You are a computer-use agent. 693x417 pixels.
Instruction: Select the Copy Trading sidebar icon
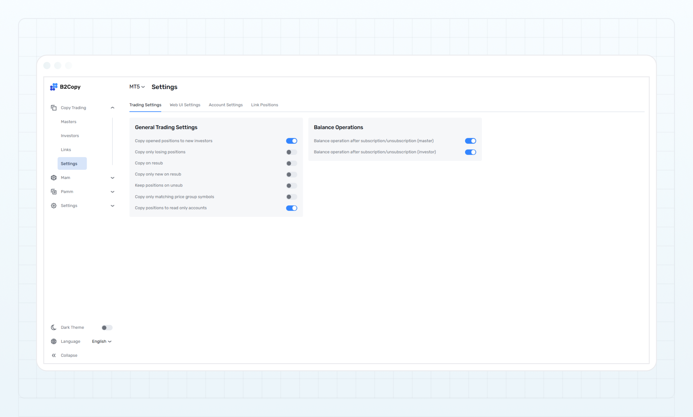pos(54,107)
